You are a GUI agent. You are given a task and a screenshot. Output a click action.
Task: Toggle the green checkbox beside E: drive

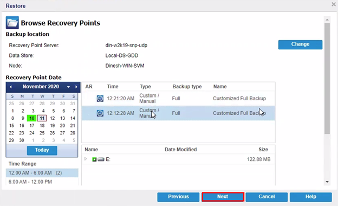(x=94, y=159)
